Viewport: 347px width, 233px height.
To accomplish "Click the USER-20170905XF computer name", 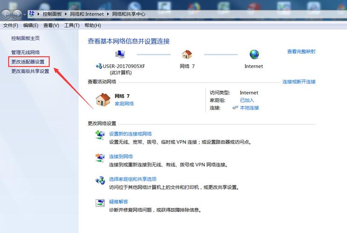I will 124,66.
